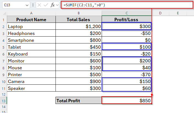Select the $850 total profit result cell

(x=126, y=101)
